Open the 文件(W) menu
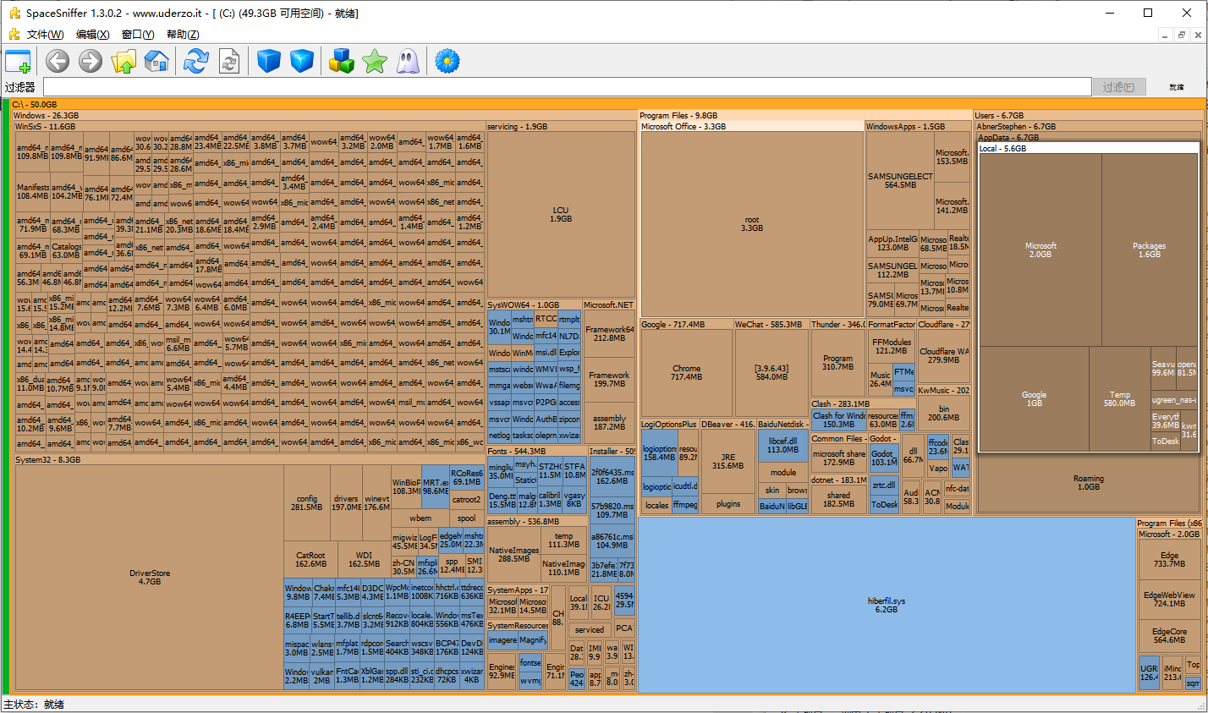 pos(46,35)
